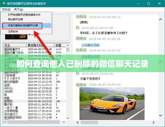Sort by the 最近聊天时间 column header

pos(40,45)
